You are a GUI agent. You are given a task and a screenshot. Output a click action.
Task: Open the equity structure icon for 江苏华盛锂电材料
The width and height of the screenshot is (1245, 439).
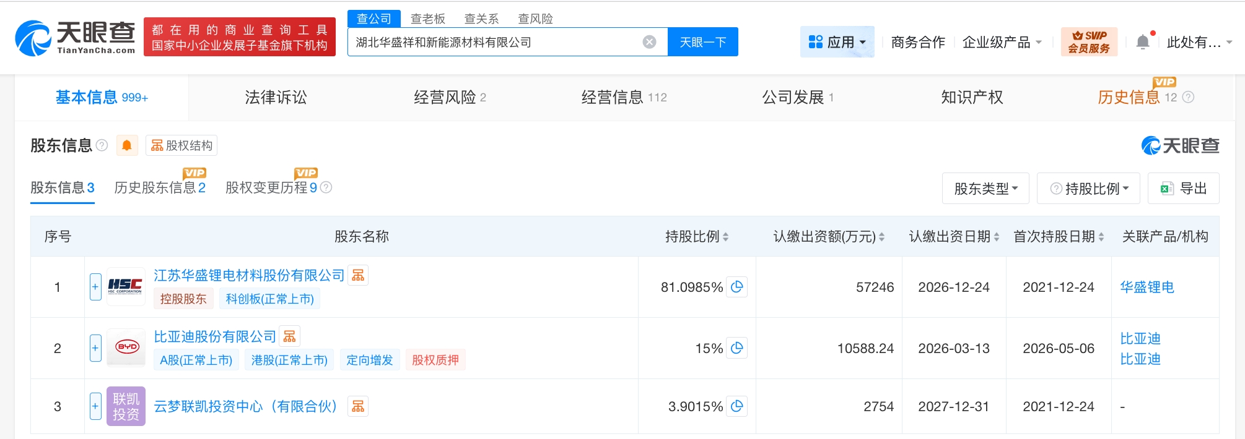click(x=358, y=275)
